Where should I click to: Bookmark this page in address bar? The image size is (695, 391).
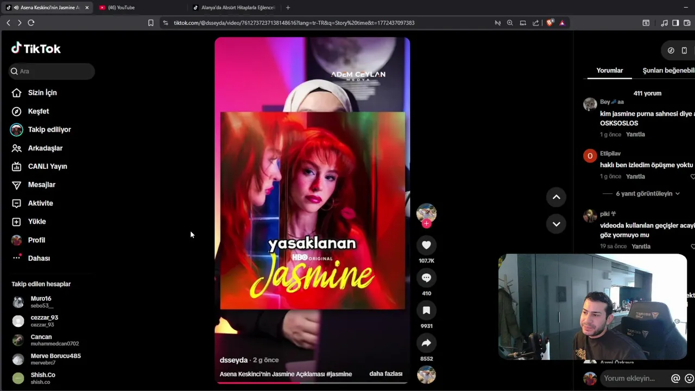151,23
